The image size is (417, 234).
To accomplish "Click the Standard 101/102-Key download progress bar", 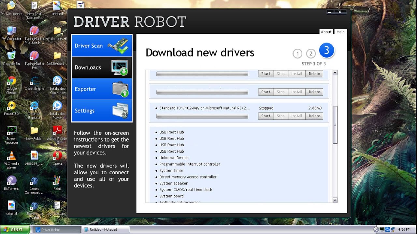I will (x=202, y=116).
